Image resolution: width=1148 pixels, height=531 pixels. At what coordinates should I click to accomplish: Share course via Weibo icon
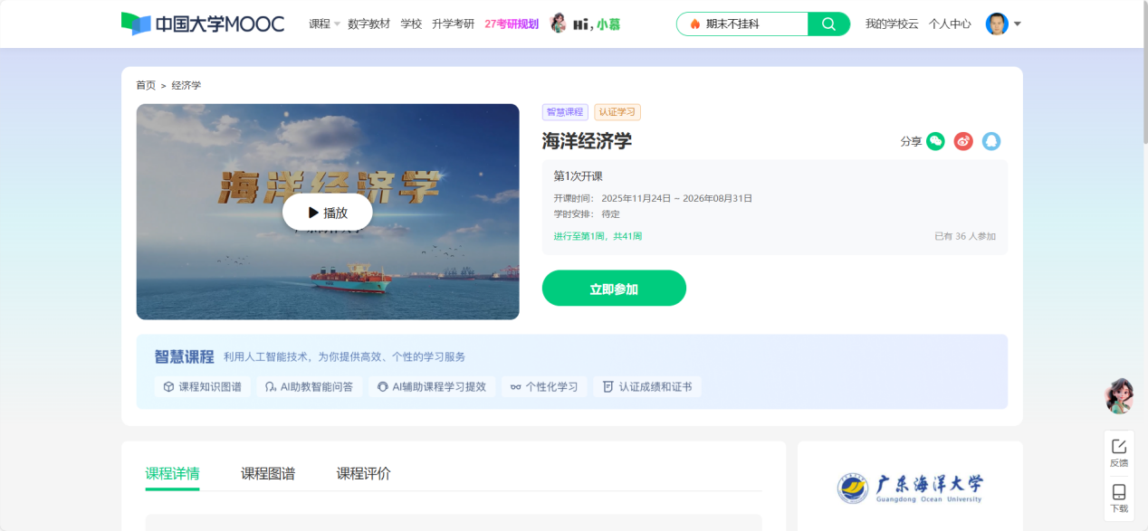[963, 141]
